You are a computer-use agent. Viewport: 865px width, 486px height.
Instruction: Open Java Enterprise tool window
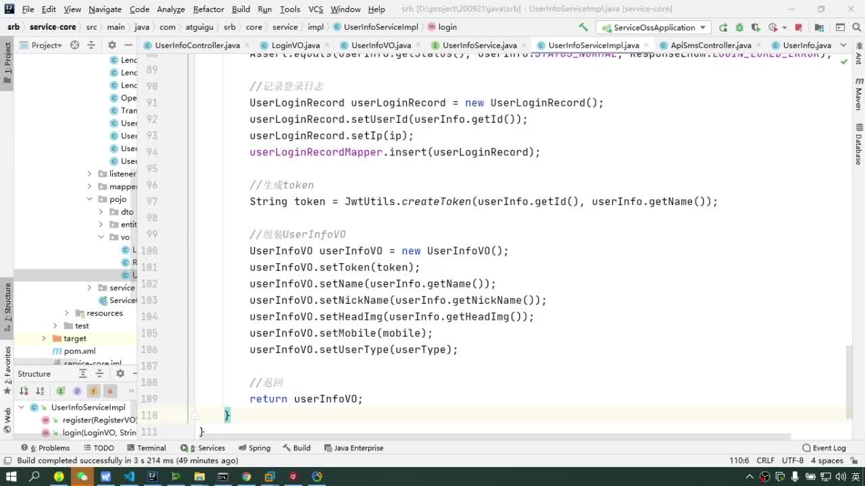tap(354, 448)
